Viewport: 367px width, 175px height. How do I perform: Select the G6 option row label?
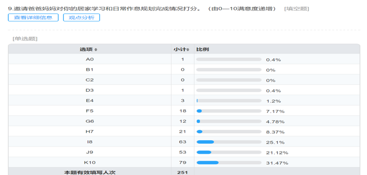point(89,121)
